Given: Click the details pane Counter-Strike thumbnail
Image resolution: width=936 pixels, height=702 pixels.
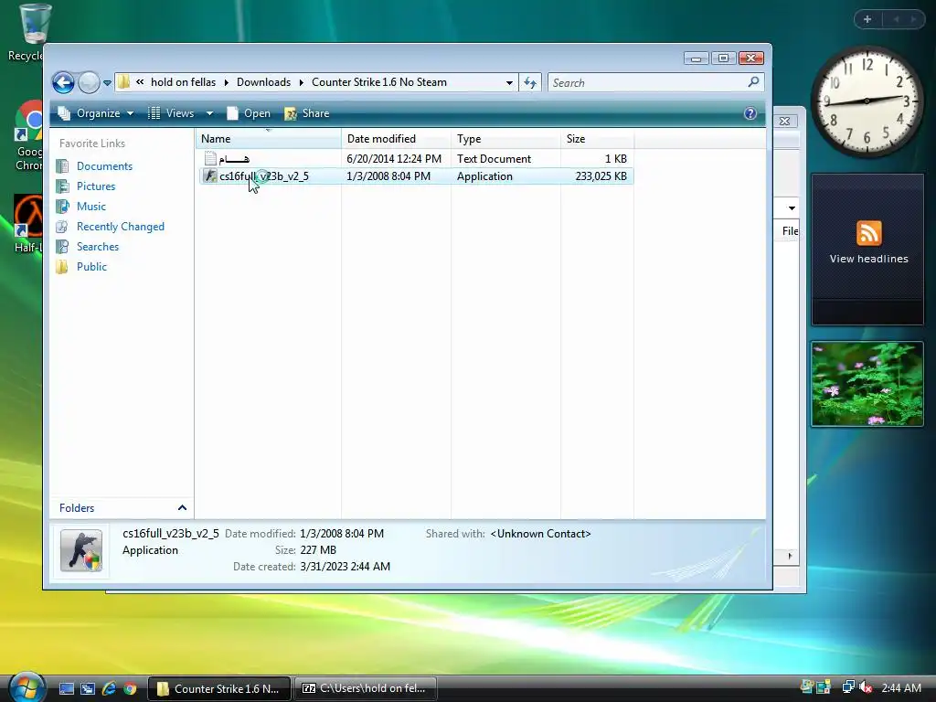Looking at the screenshot, I should click(81, 550).
